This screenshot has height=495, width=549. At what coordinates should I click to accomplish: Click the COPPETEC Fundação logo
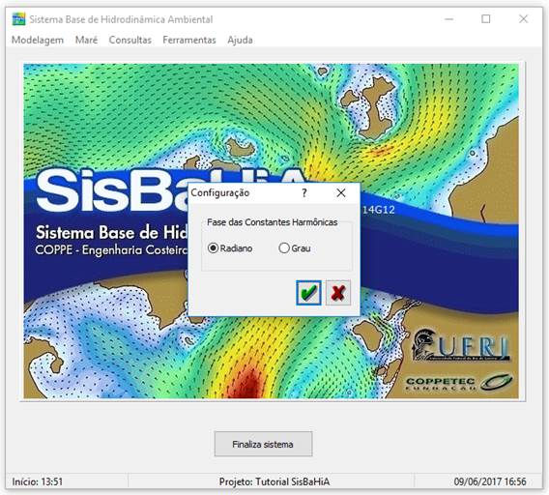pyautogui.click(x=459, y=383)
